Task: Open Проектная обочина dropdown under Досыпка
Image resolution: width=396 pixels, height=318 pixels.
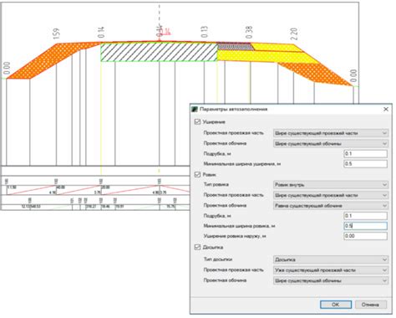Action: (x=331, y=280)
